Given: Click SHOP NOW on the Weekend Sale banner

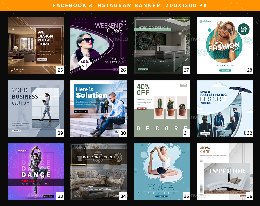Looking at the screenshot, I should coord(116,69).
